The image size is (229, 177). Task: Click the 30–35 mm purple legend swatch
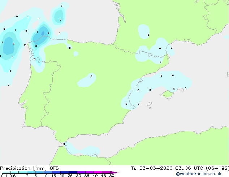(81, 172)
